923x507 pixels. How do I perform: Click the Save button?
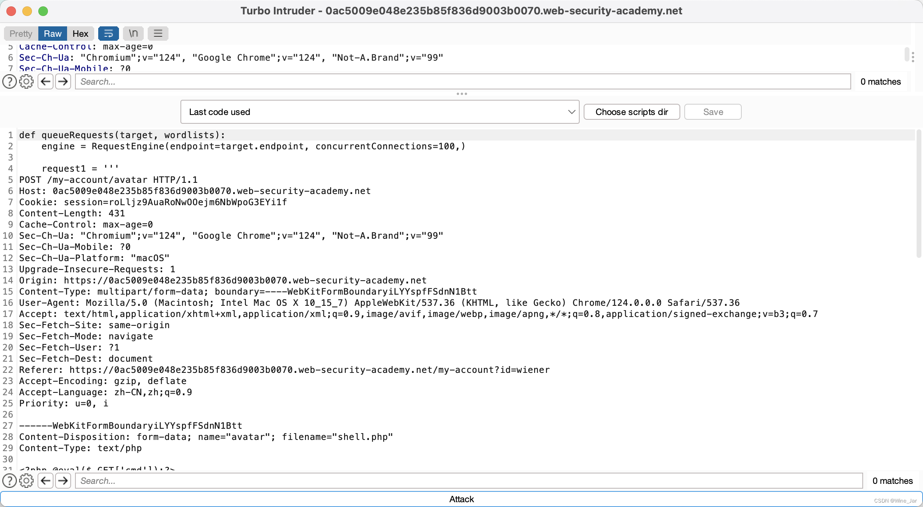[713, 112]
